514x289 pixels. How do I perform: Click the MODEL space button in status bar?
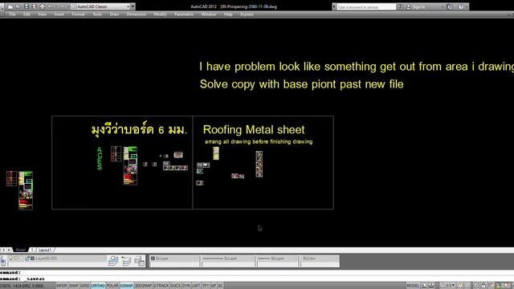point(413,286)
